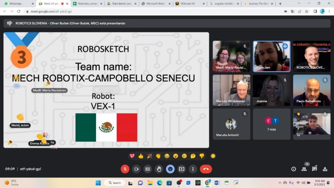
Task: Open the meeting details info icon
Action: (294, 169)
